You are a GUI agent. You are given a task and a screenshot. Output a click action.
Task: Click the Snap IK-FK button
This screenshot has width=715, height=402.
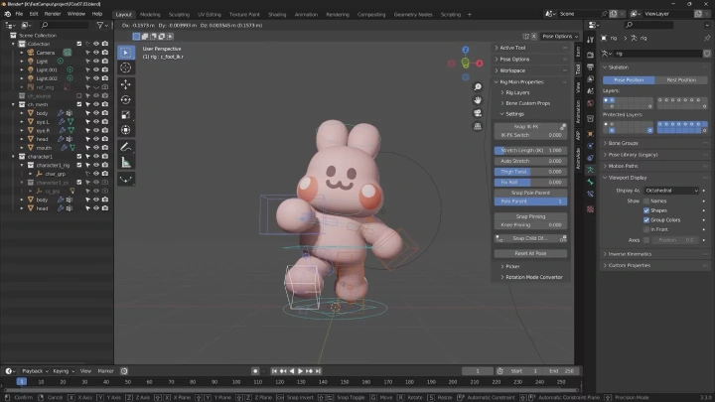pyautogui.click(x=526, y=127)
